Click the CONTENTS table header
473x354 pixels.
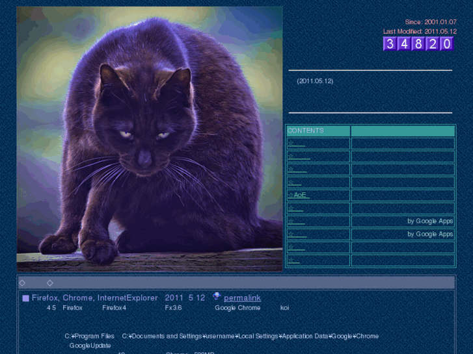(318, 131)
